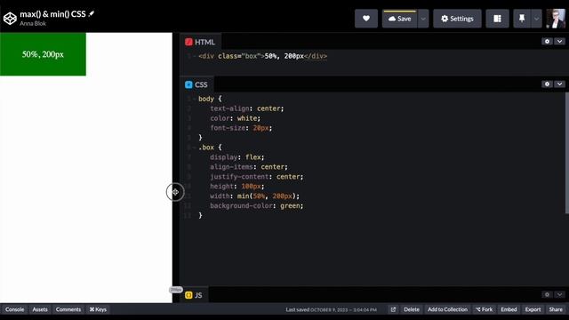Image resolution: width=569 pixels, height=320 pixels.
Task: Select the CSS editor tab
Action: pos(196,85)
